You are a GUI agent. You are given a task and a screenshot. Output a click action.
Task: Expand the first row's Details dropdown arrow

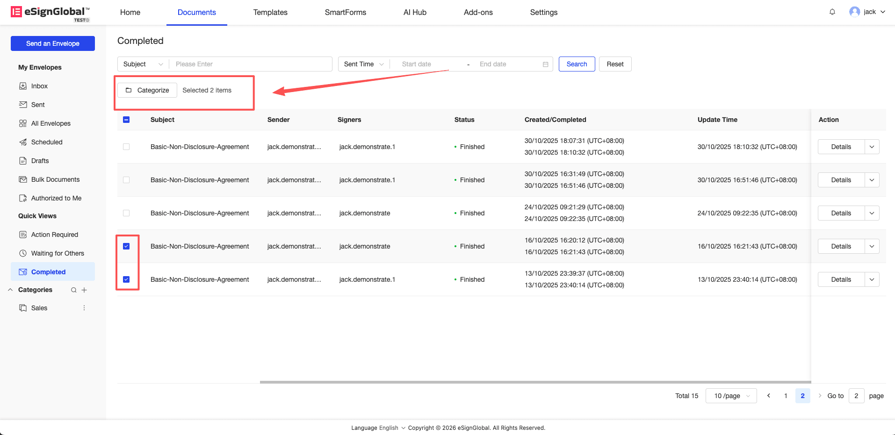click(x=872, y=147)
